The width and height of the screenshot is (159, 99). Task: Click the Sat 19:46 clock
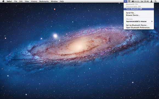point(145,1)
